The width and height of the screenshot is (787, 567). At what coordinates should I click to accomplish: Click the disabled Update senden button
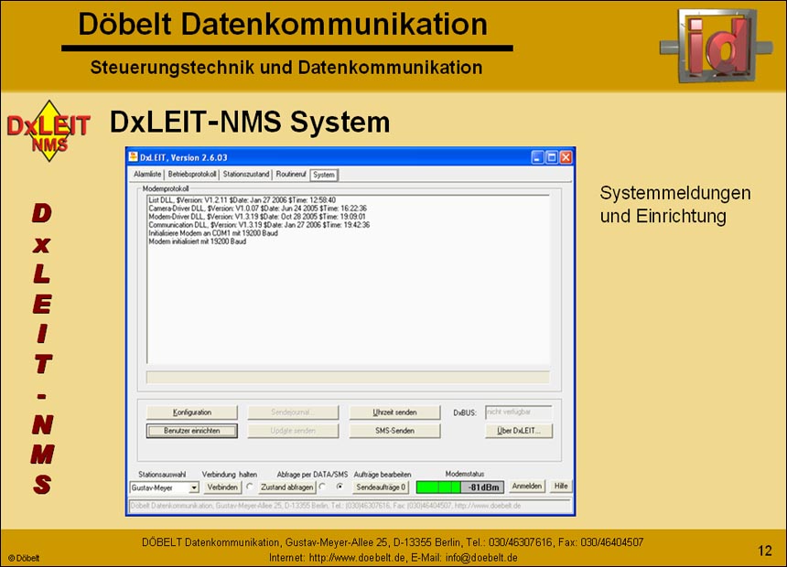coord(293,431)
